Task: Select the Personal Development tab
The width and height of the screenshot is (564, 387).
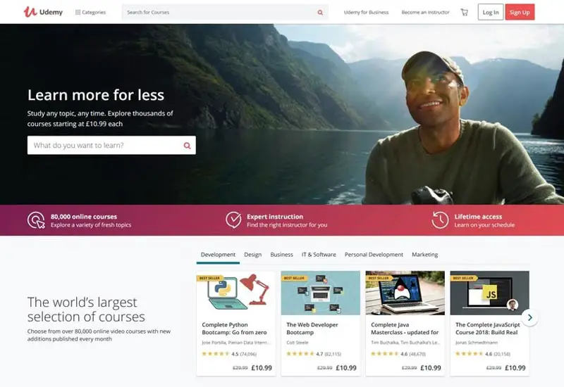Action: click(x=374, y=255)
